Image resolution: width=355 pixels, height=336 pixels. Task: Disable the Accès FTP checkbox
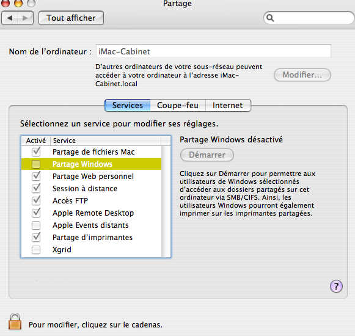point(36,200)
